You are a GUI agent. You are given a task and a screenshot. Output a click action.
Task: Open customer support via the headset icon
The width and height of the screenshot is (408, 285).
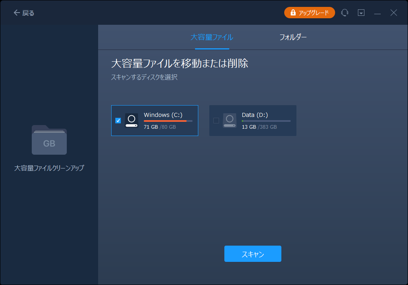coord(344,13)
